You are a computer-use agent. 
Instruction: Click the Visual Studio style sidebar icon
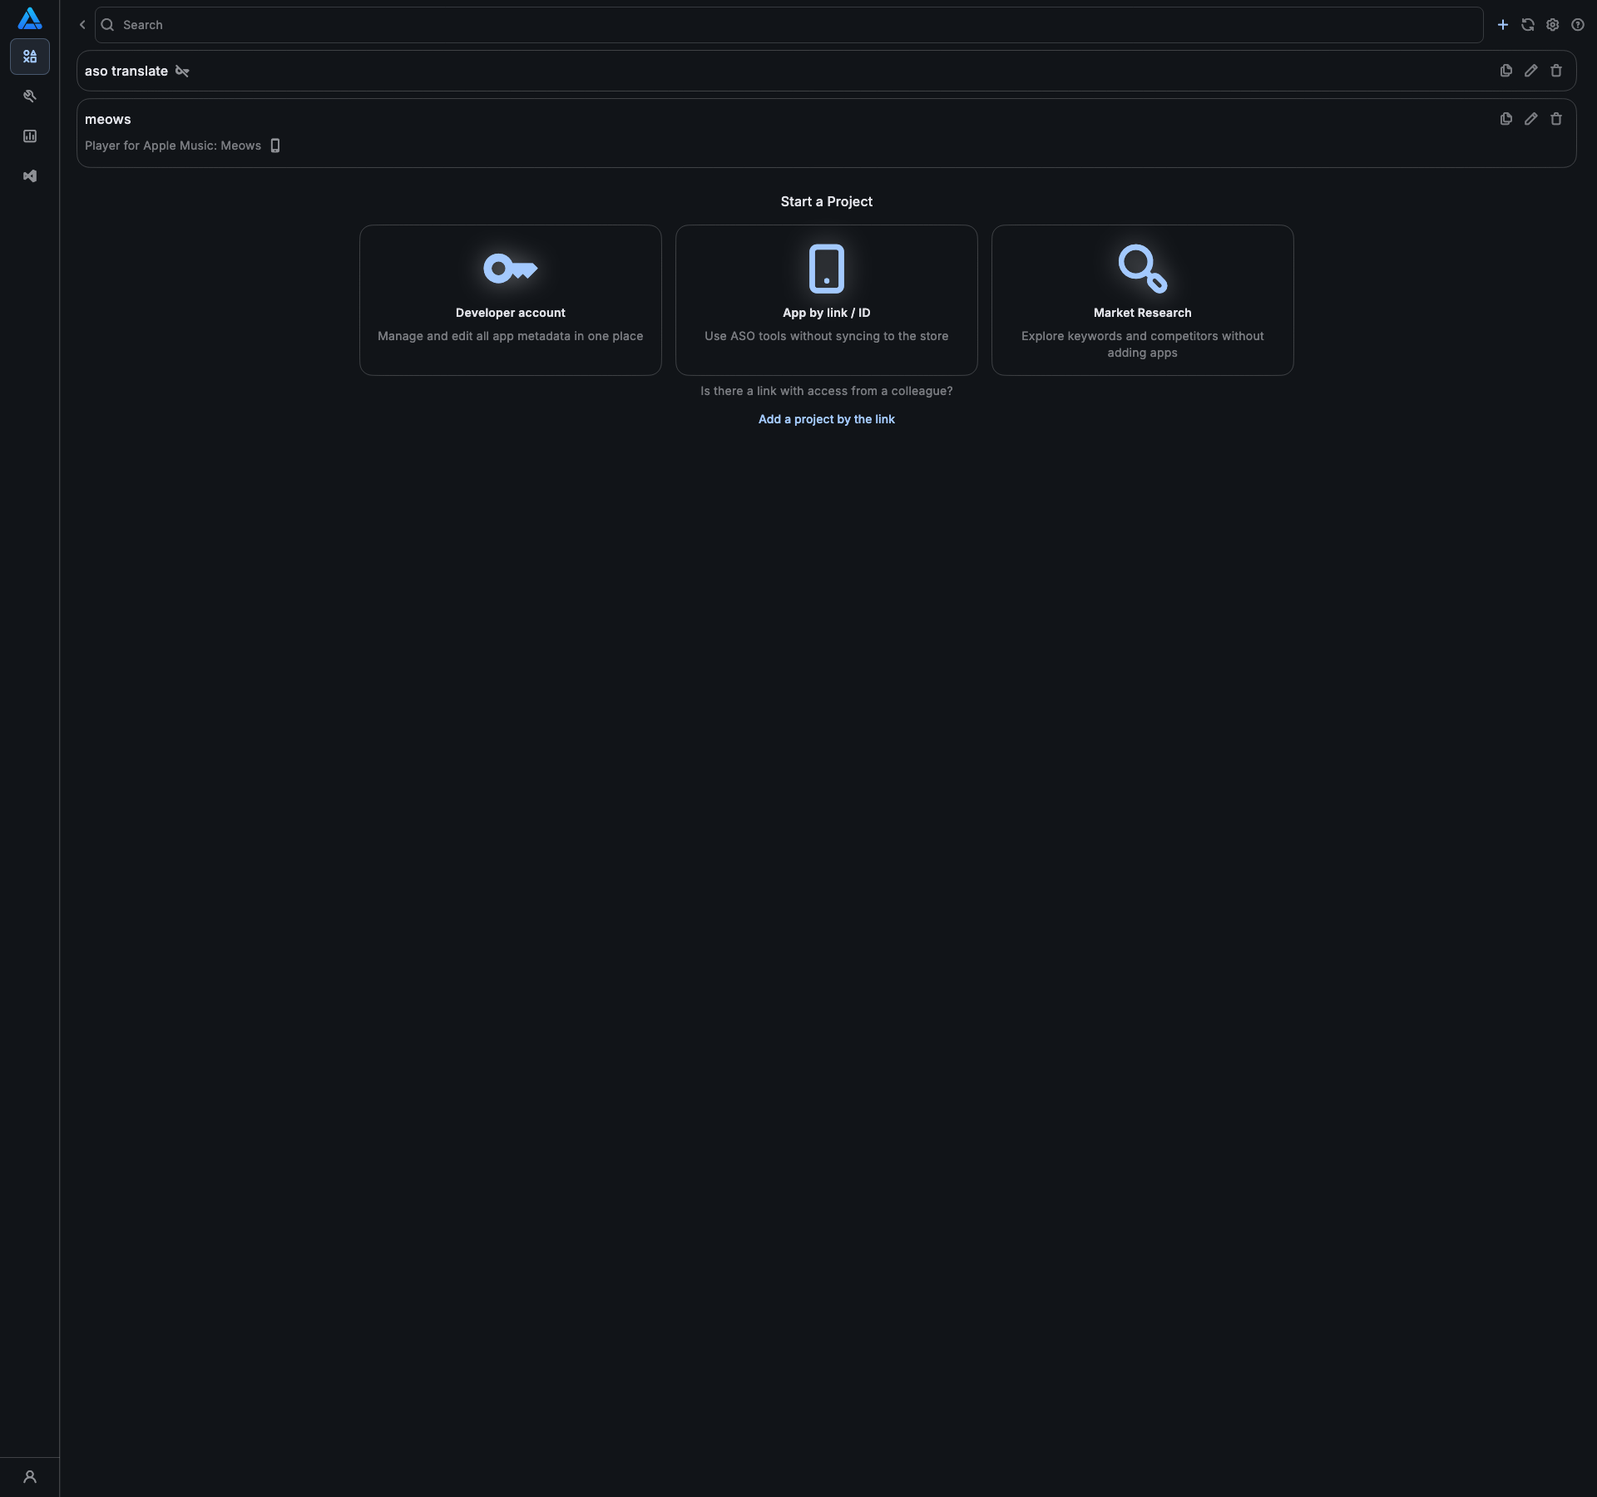pos(30,176)
